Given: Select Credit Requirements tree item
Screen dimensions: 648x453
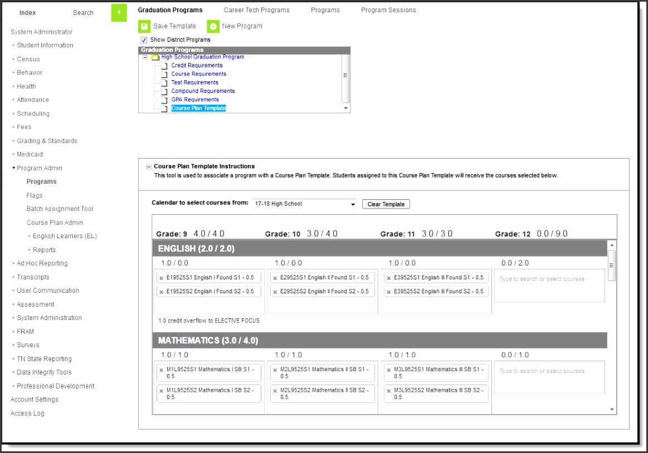Looking at the screenshot, I should [197, 66].
